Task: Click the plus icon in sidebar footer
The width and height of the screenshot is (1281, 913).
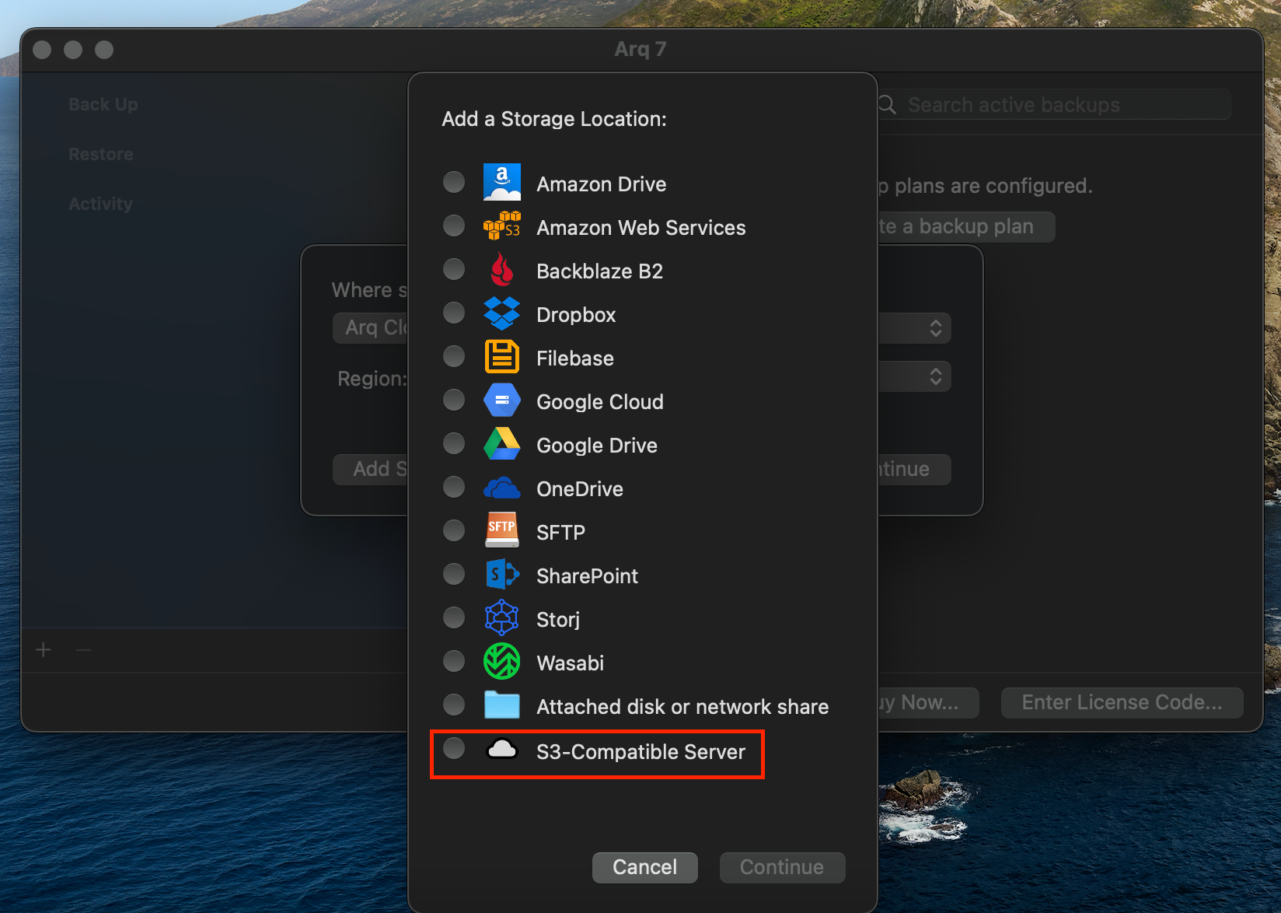Action: coord(44,649)
